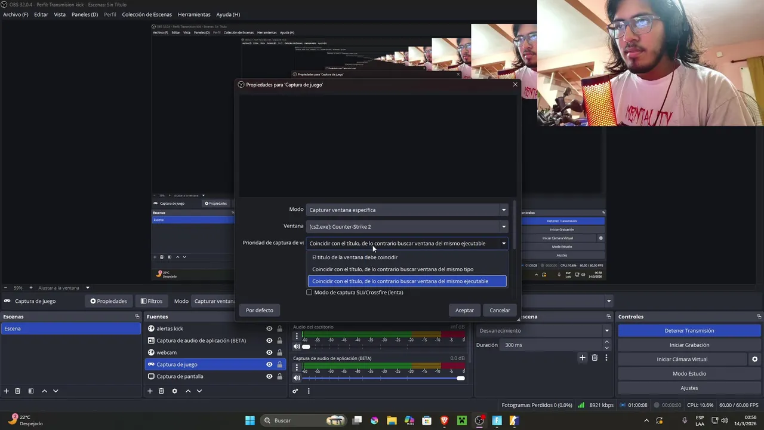This screenshot has height=430, width=764.
Task: Collapse the Prioridad de captura dropdown
Action: (x=407, y=243)
